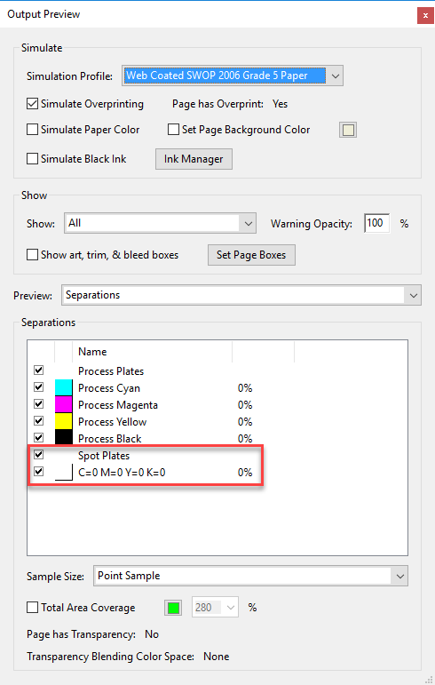Open the page background color picker swatch
The image size is (435, 685).
coord(348,130)
